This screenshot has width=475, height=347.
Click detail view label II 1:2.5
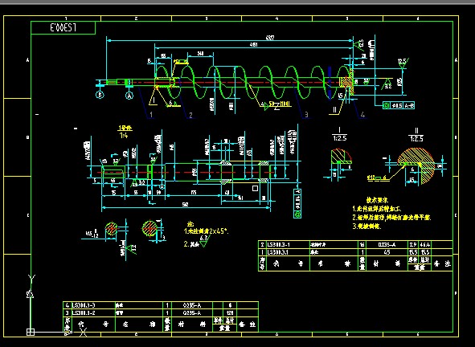(x=416, y=135)
